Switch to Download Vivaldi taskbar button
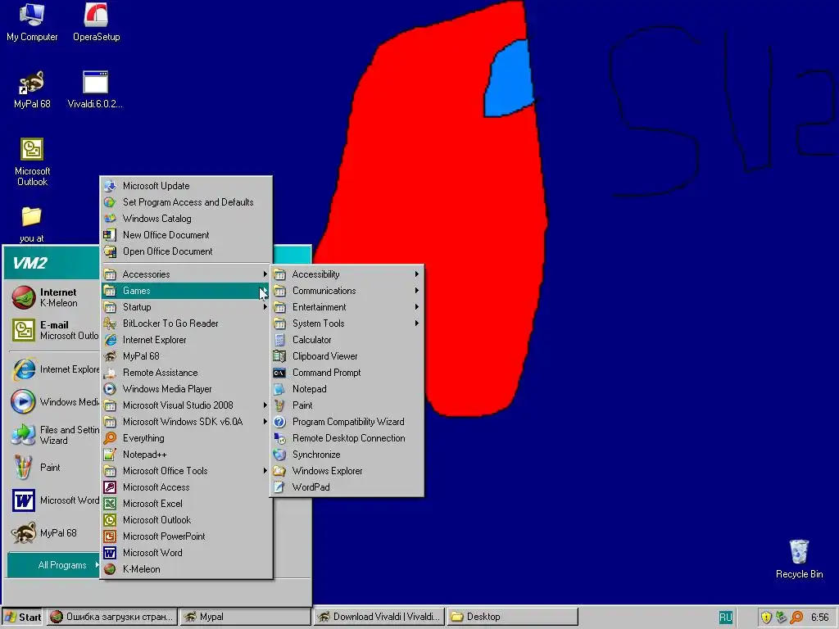The height and width of the screenshot is (629, 839). click(x=379, y=618)
